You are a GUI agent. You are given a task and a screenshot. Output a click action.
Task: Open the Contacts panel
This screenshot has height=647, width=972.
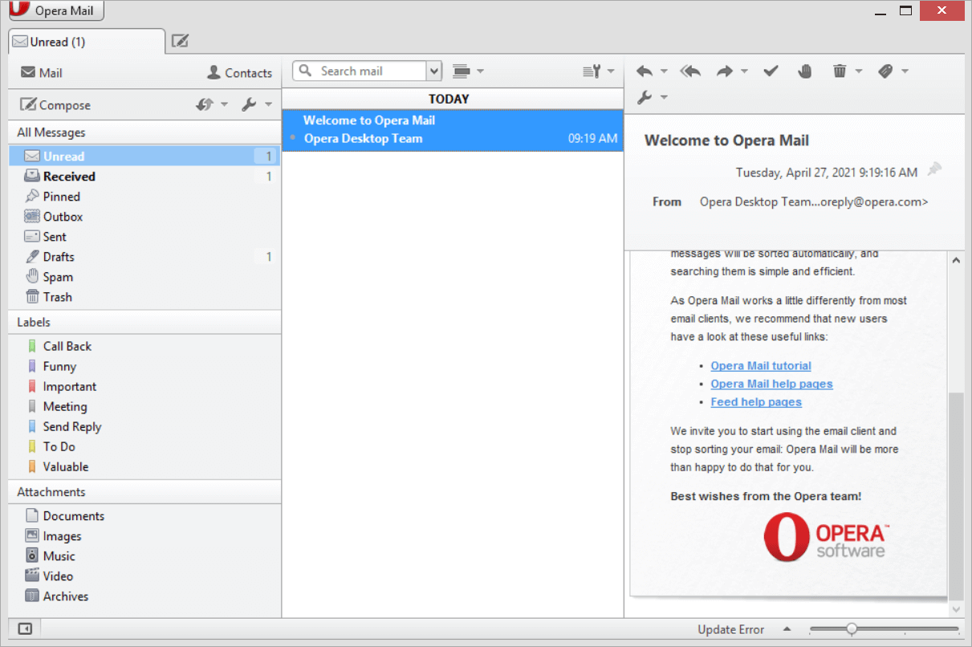tap(239, 73)
